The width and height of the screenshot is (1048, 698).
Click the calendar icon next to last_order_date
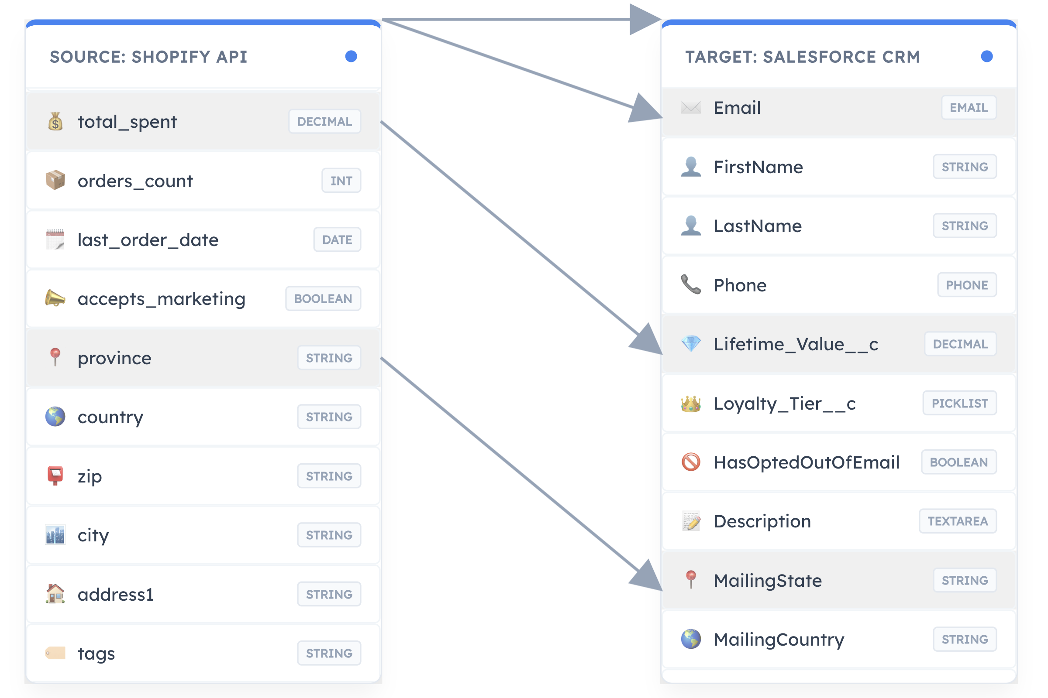pos(55,240)
